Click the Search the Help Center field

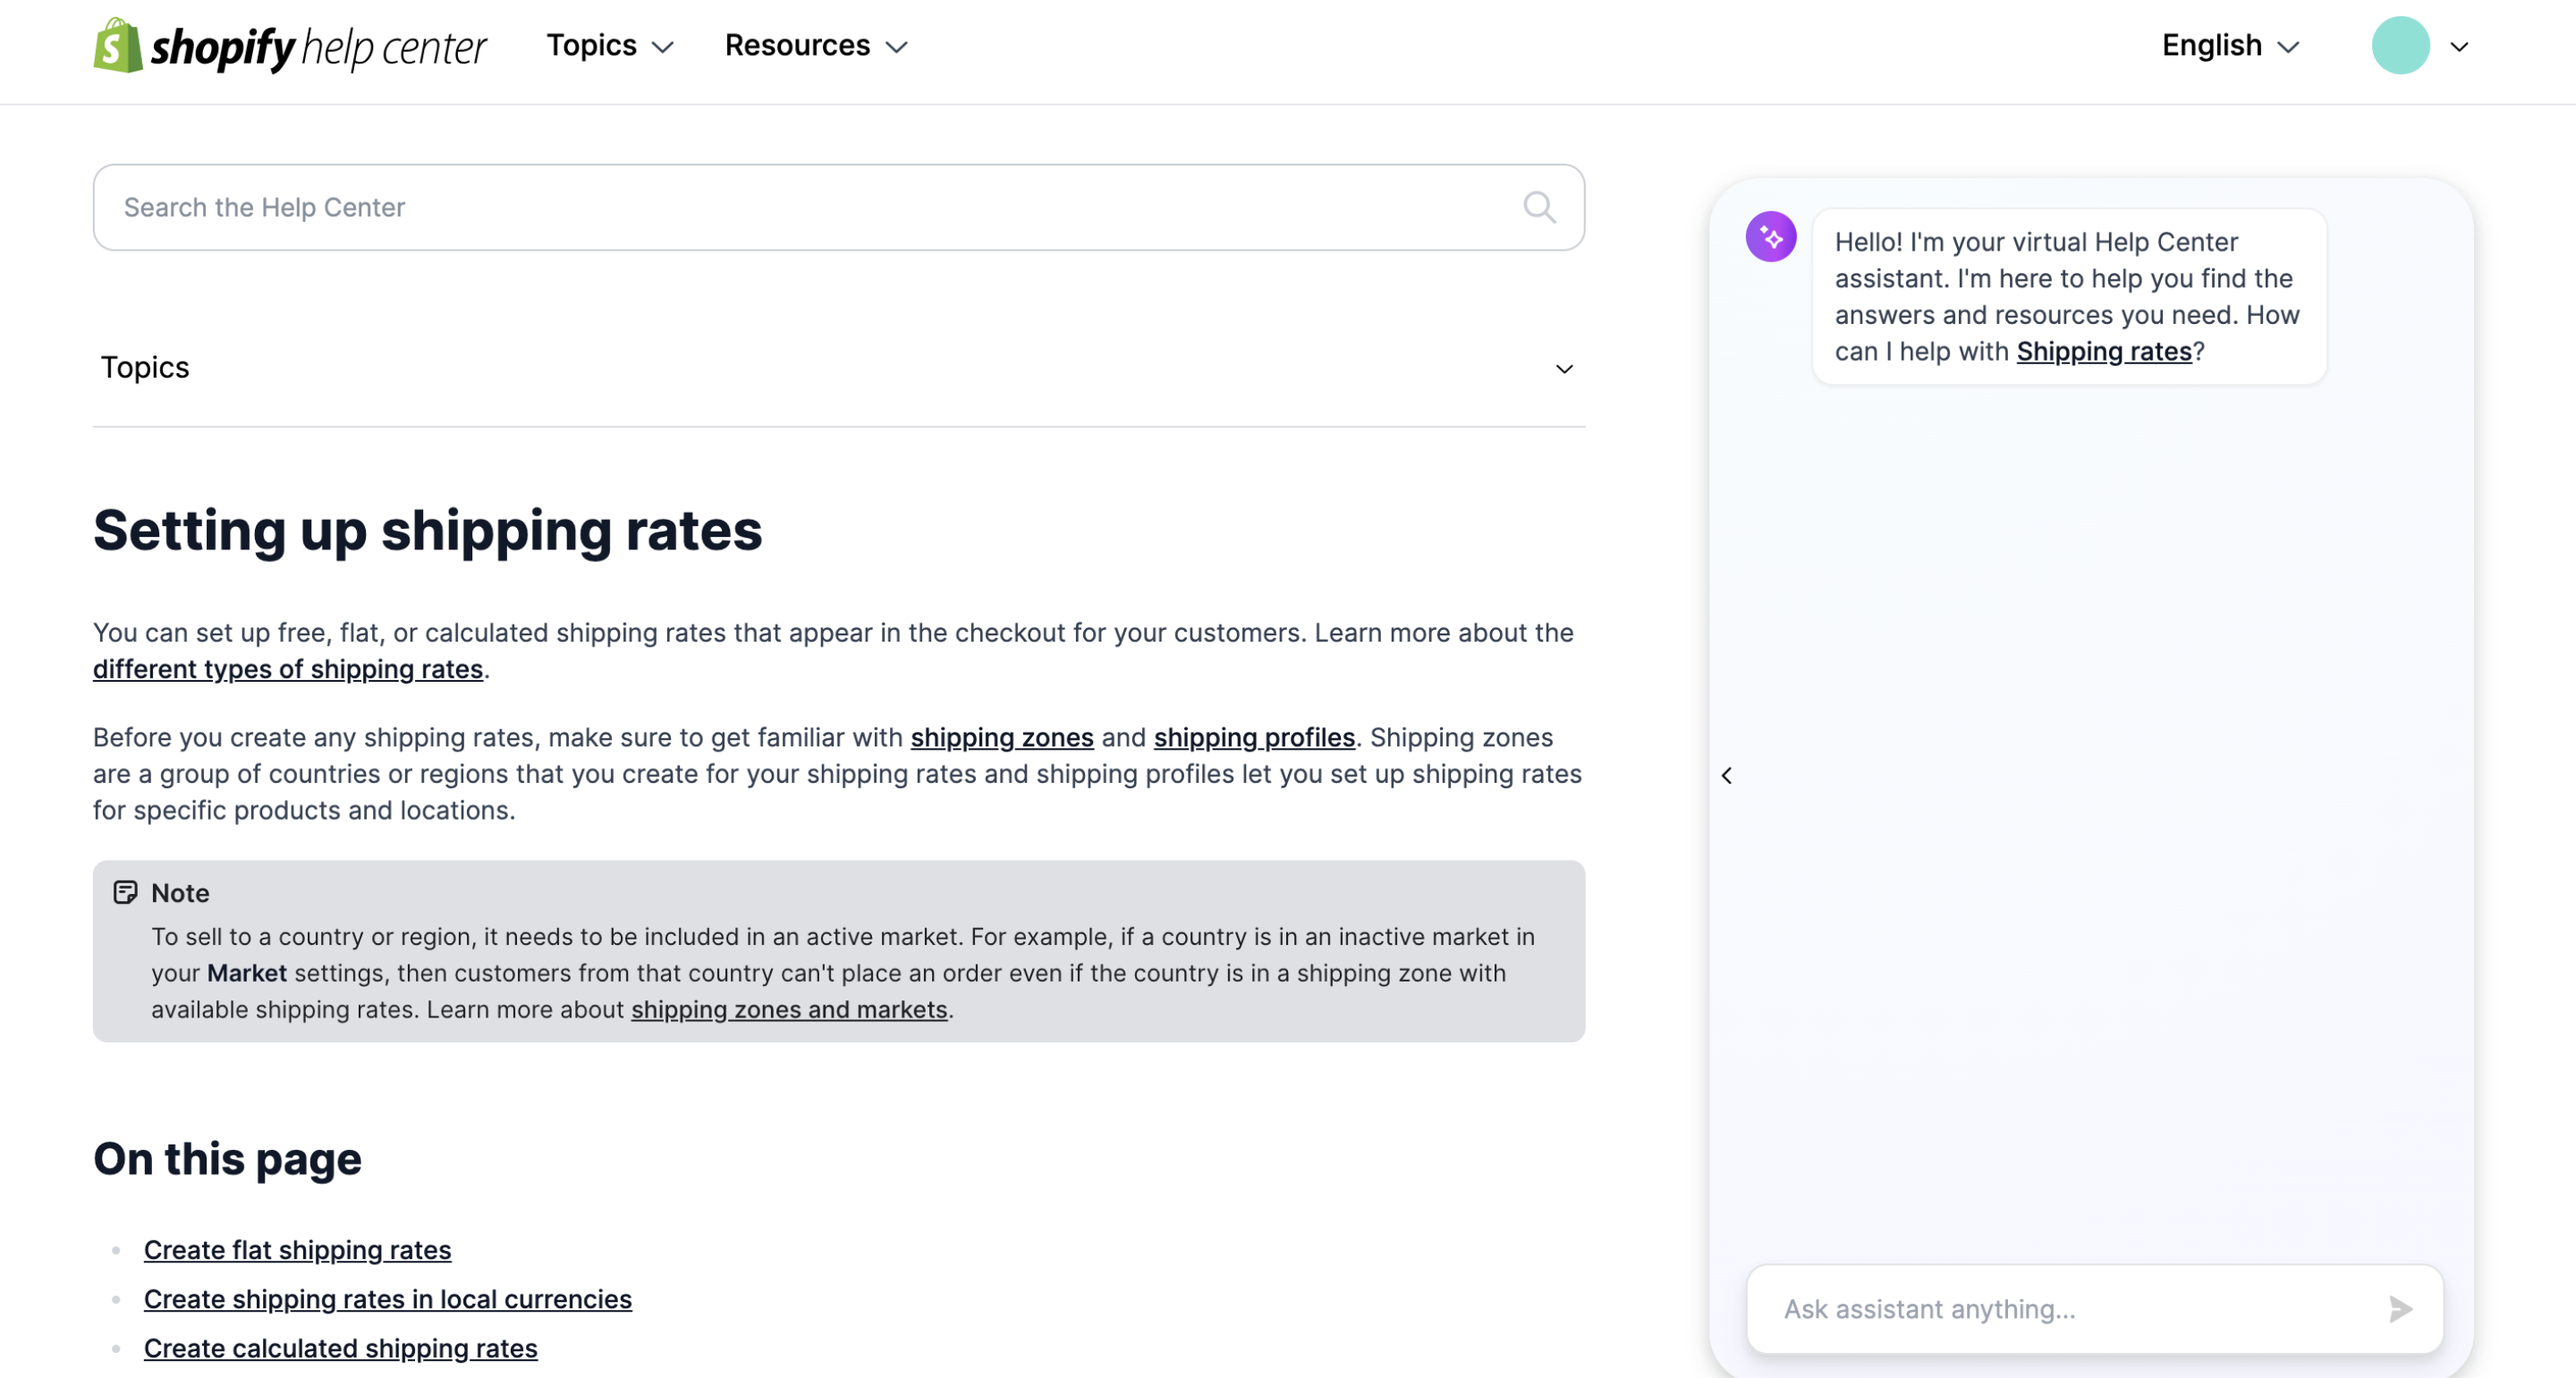tap(800, 208)
